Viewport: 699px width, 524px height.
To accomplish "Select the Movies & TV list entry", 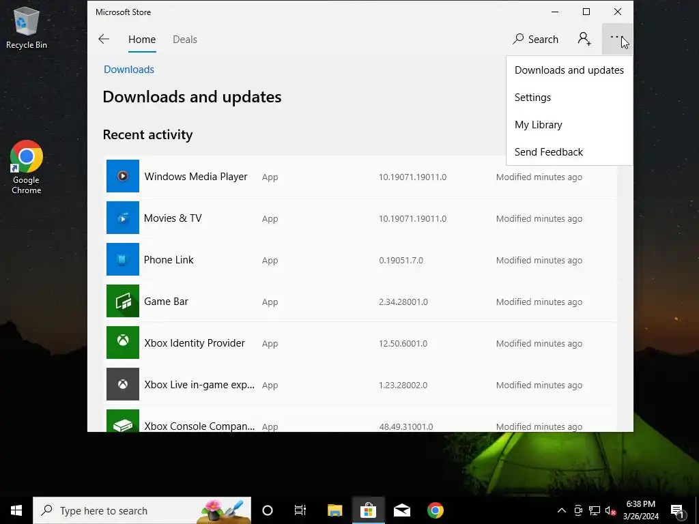I will (173, 218).
